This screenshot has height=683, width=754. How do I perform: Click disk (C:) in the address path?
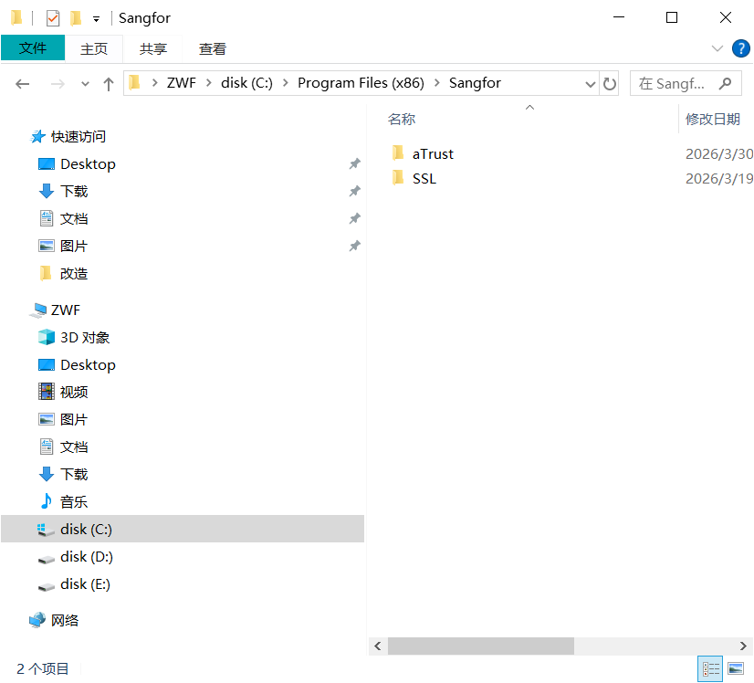click(x=246, y=83)
